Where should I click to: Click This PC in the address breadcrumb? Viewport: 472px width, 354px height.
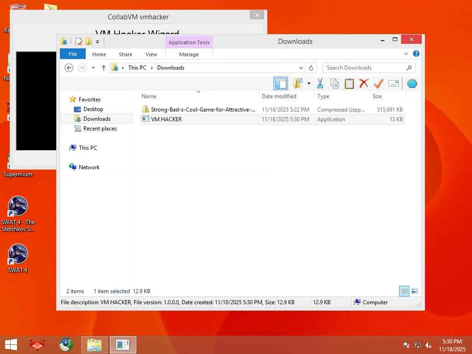[x=137, y=68]
